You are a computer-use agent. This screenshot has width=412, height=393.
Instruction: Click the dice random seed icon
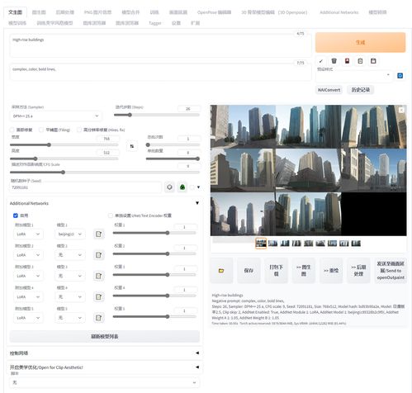tap(169, 187)
